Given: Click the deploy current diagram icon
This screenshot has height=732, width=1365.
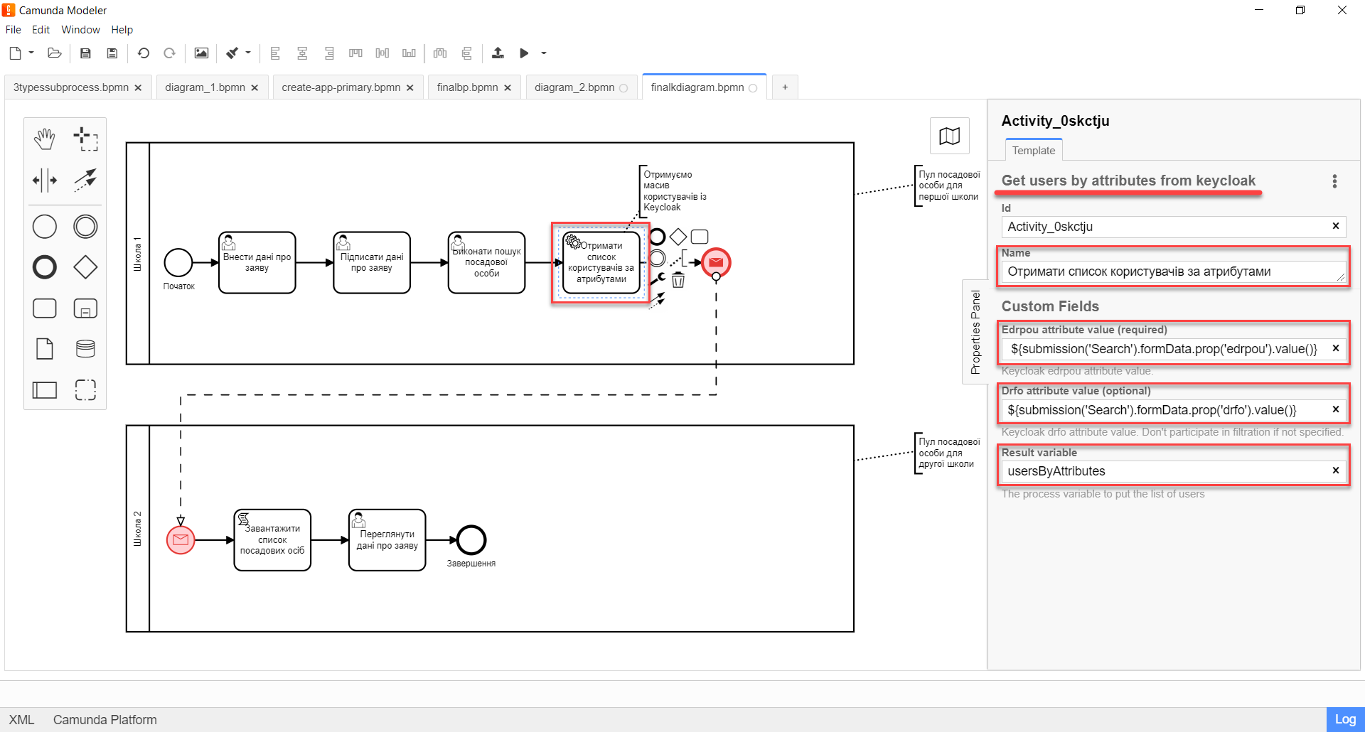Looking at the screenshot, I should (x=498, y=53).
